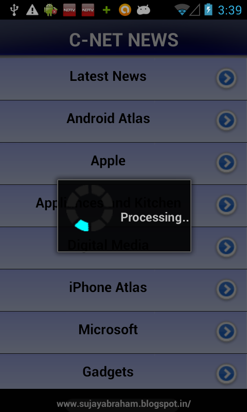Open the Latest News category
The height and width of the screenshot is (412, 247).
123,79
